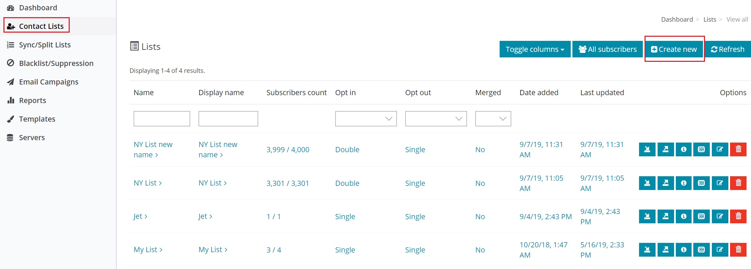
Task: Delete the Jet list with the red trash icon
Action: click(738, 216)
